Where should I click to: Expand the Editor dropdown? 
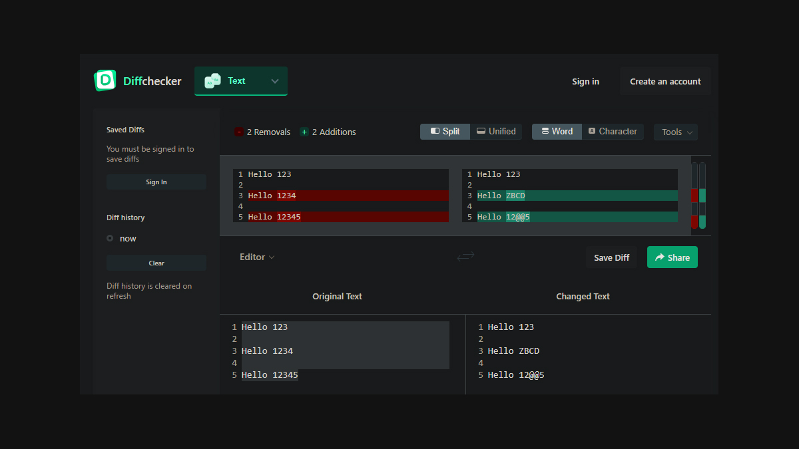[257, 257]
